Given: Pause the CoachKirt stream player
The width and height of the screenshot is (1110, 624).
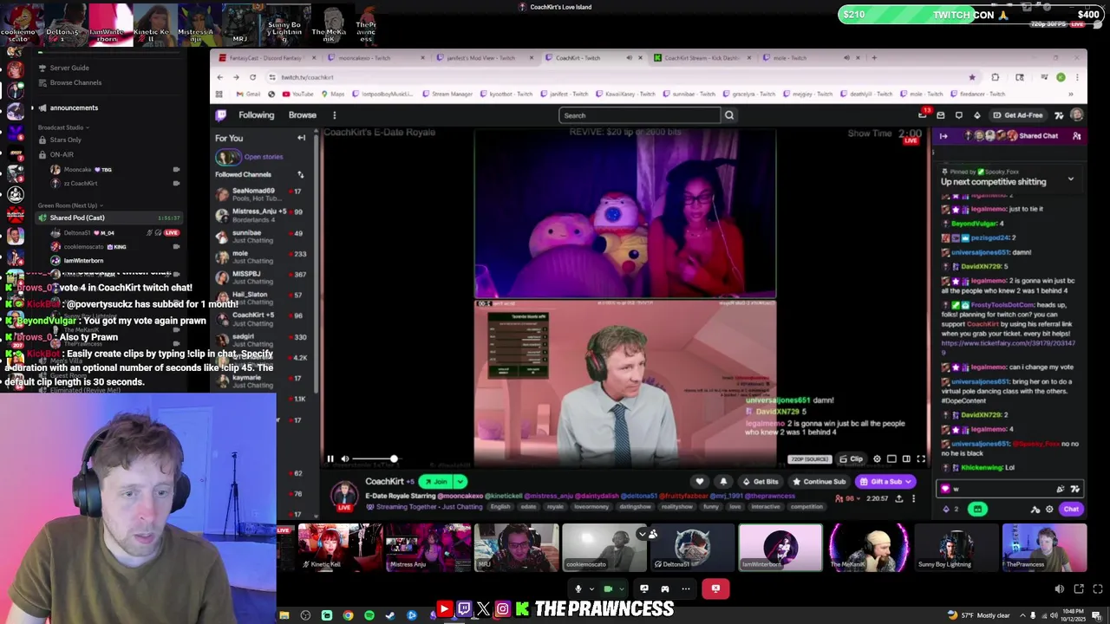Looking at the screenshot, I should 330,458.
